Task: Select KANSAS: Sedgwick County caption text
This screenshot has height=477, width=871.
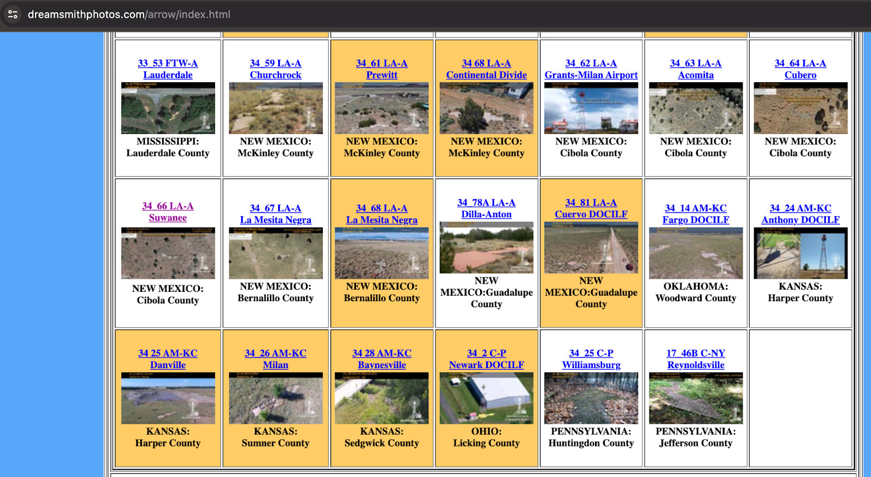Action: [382, 437]
